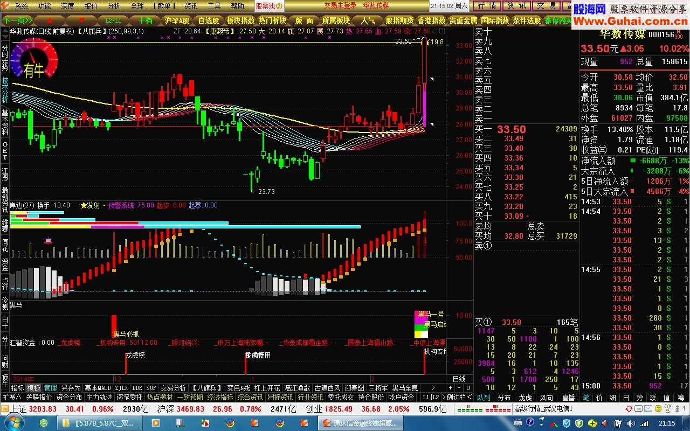Expand the 扩展∧ bottom panel
Image resolution: width=690 pixels, height=431 pixels.
point(12,397)
